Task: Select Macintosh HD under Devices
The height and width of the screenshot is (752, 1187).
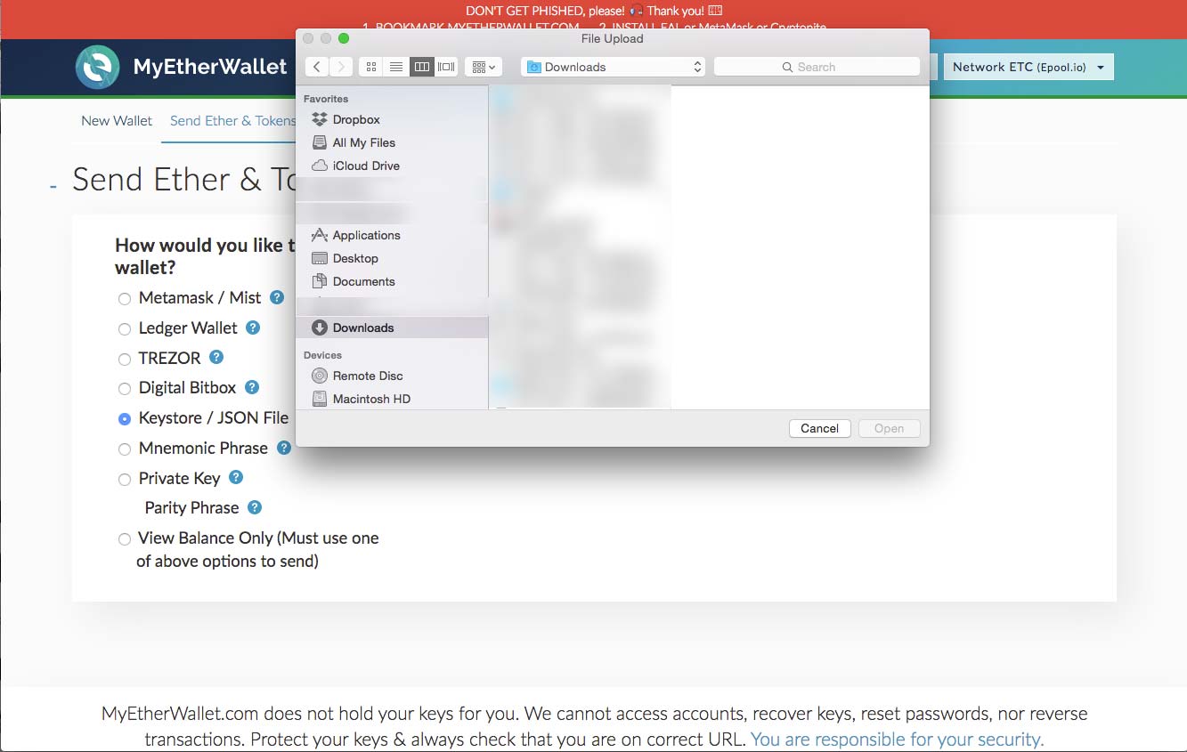Action: point(392,399)
